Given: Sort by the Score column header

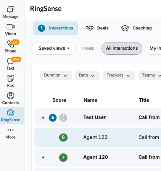Looking at the screenshot, I should click(59, 100).
